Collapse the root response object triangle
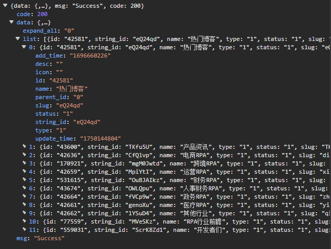This screenshot has height=249, width=331. click(5, 6)
